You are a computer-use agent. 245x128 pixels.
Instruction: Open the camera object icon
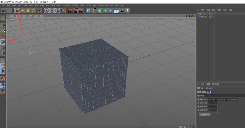(x=122, y=10)
